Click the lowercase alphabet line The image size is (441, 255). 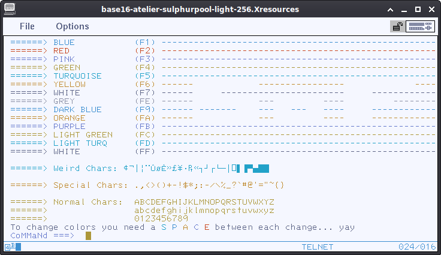[204, 211]
